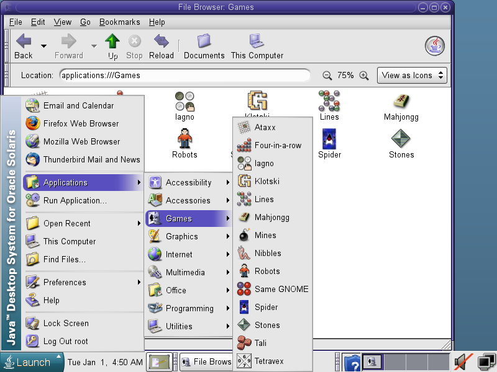Launch Mines from the Games submenu
This screenshot has height=372, width=497.
[272, 235]
